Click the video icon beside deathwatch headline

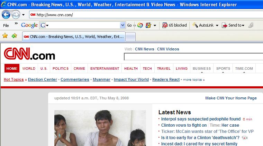tap(245, 138)
